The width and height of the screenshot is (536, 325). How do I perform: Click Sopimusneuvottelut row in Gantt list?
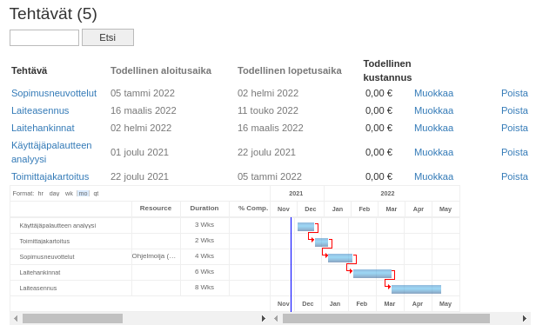click(x=47, y=256)
